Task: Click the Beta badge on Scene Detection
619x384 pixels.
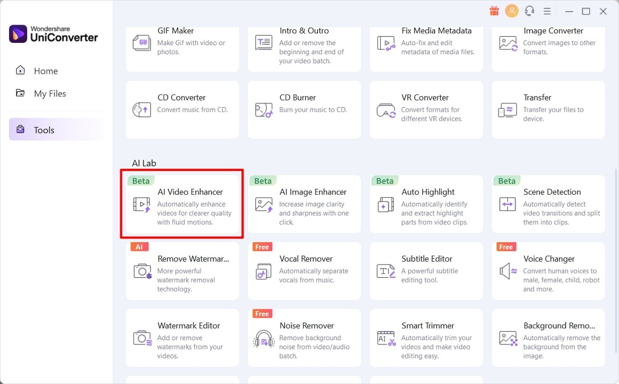Action: pos(507,181)
